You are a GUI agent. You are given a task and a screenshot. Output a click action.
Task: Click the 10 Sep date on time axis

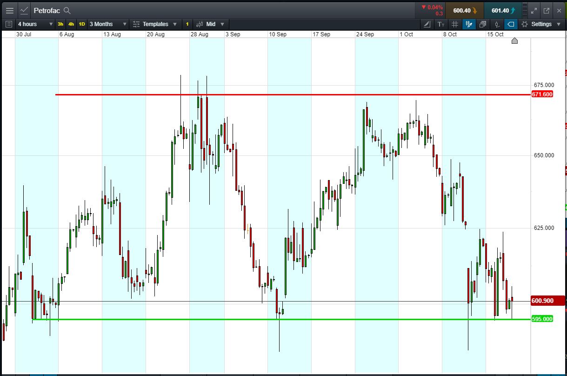pos(278,34)
